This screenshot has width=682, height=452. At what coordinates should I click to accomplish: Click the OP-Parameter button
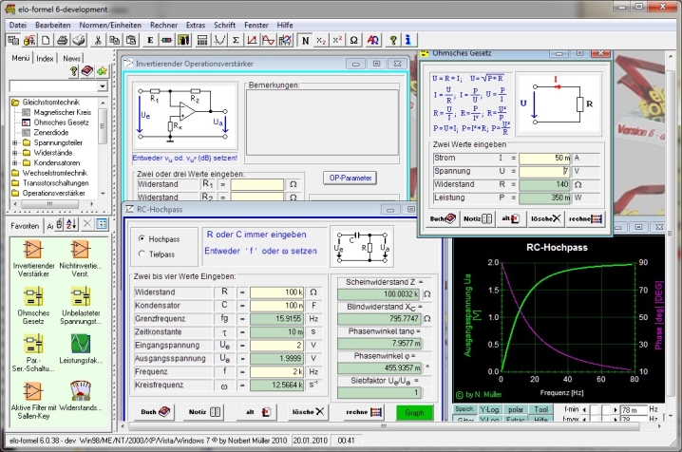pyautogui.click(x=350, y=178)
